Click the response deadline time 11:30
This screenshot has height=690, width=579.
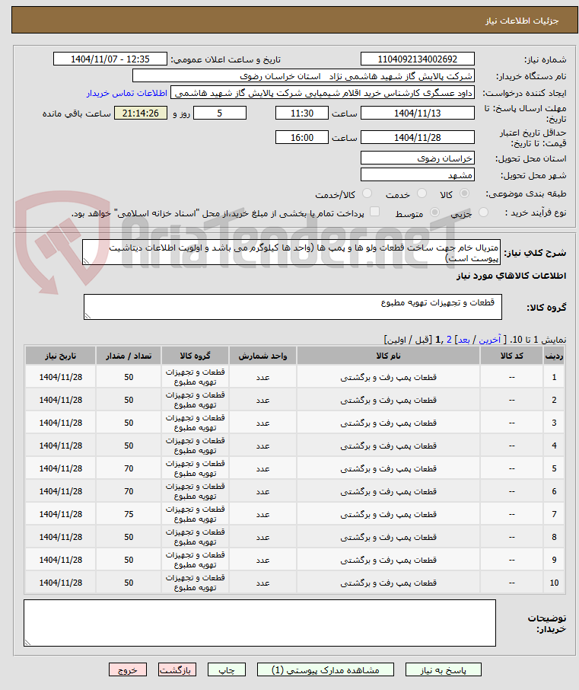[x=301, y=113]
